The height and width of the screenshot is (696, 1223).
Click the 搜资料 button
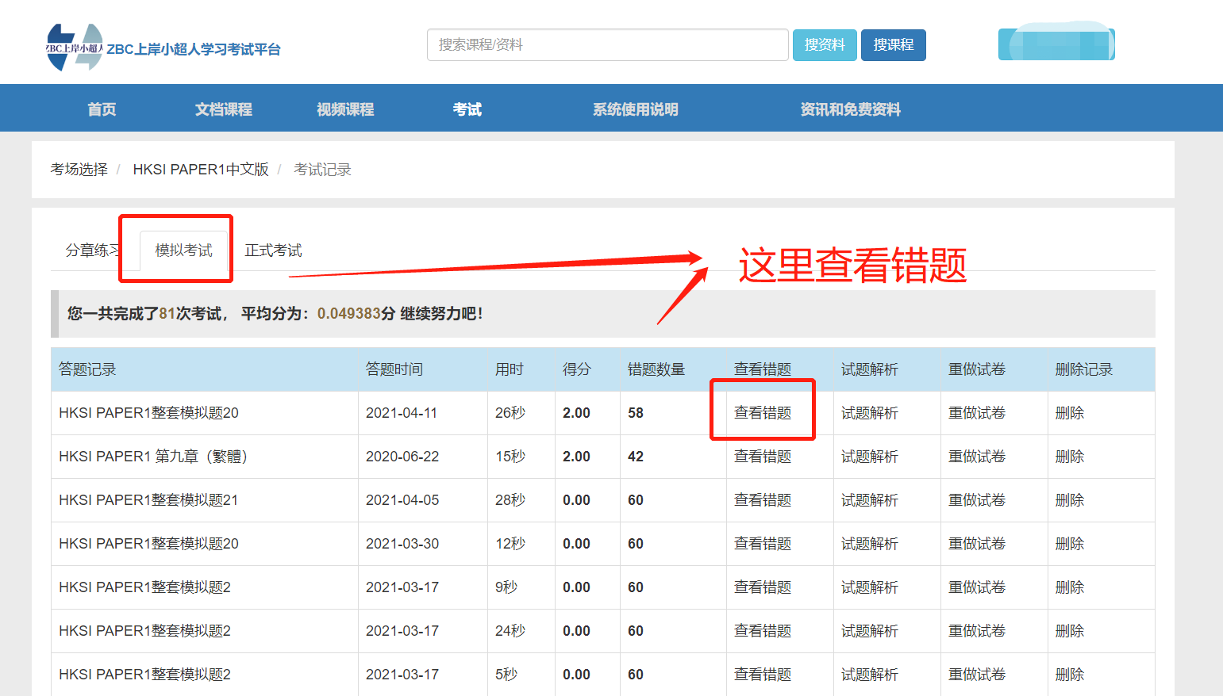(x=825, y=45)
